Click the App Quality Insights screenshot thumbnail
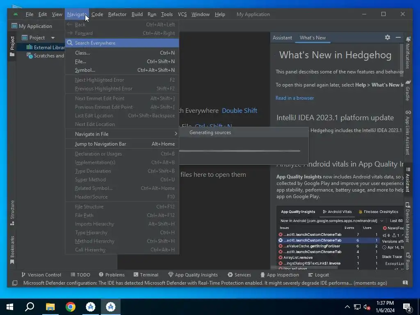The width and height of the screenshot is (420, 315). point(340,237)
